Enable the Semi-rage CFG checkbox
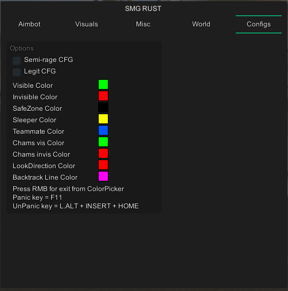The height and width of the screenshot is (291, 288). click(17, 61)
